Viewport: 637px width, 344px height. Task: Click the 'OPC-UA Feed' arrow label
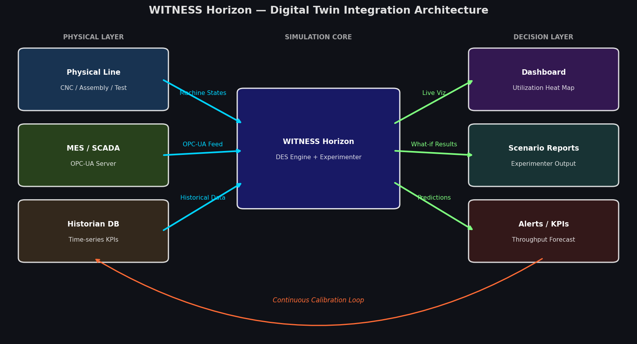click(x=203, y=144)
